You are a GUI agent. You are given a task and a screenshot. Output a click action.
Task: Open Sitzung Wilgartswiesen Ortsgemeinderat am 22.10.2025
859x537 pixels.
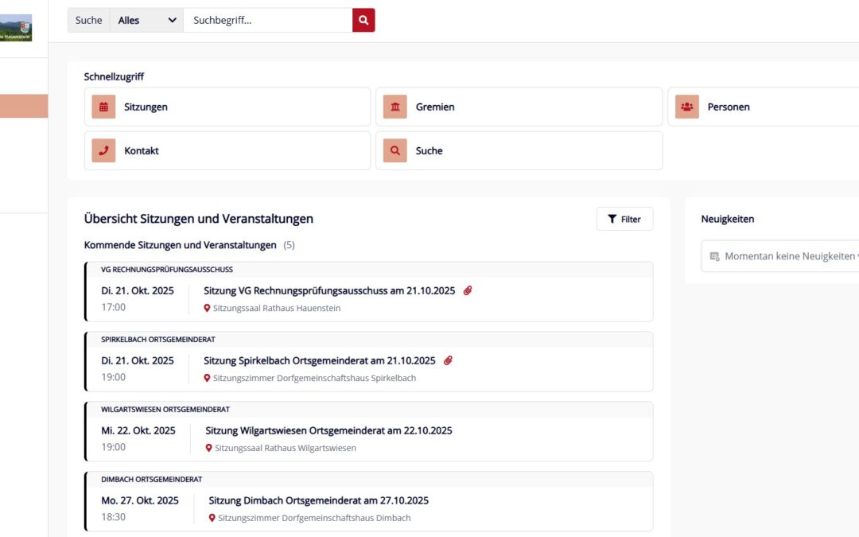point(328,430)
